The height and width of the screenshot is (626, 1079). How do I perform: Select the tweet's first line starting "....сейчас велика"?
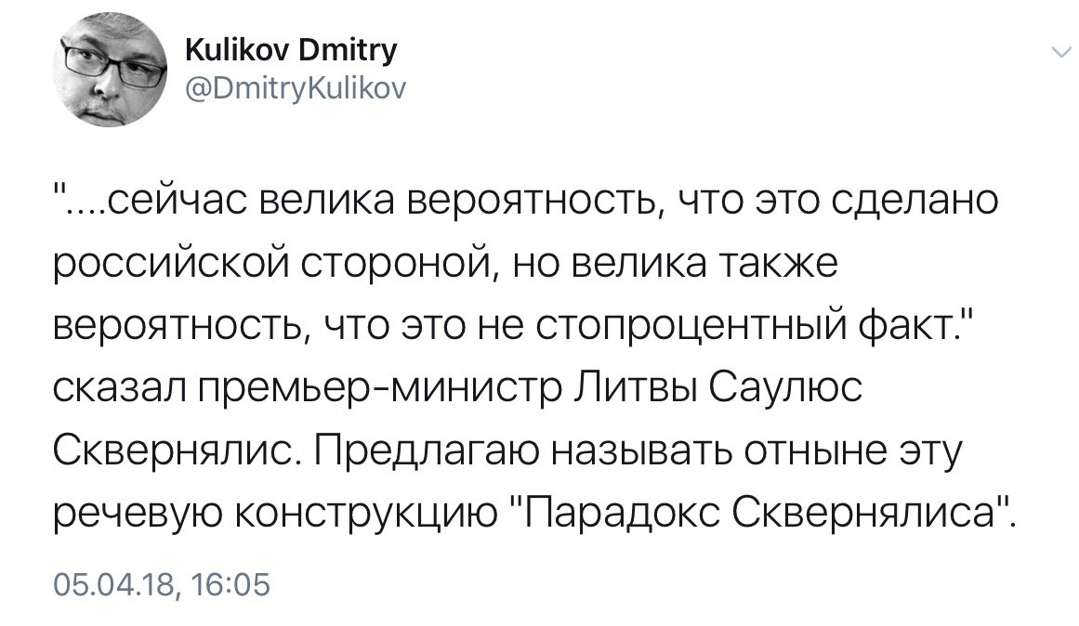click(x=526, y=201)
